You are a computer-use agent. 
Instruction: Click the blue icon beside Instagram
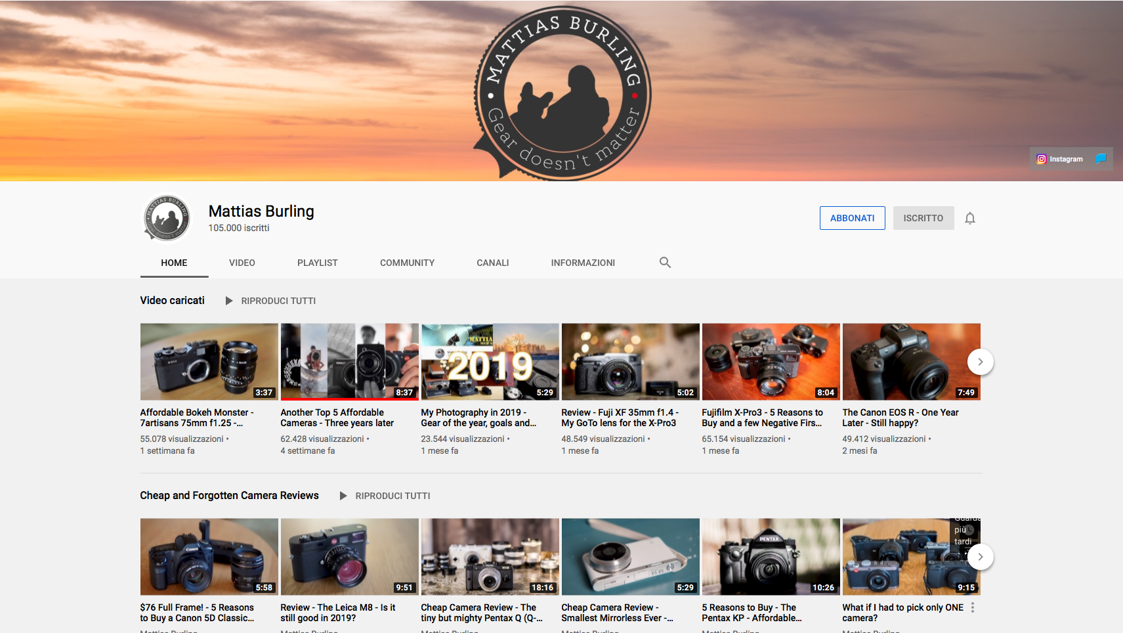[1101, 159]
